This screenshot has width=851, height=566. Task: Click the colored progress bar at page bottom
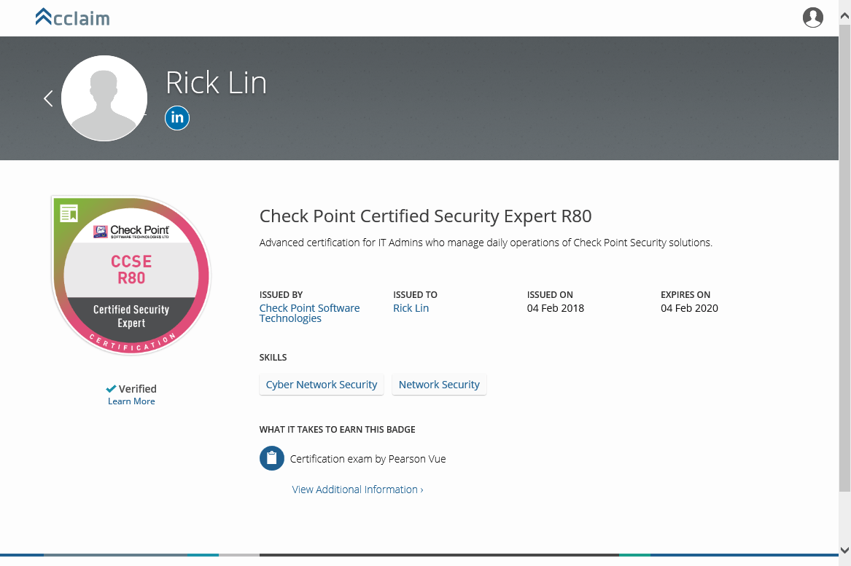pos(425,556)
